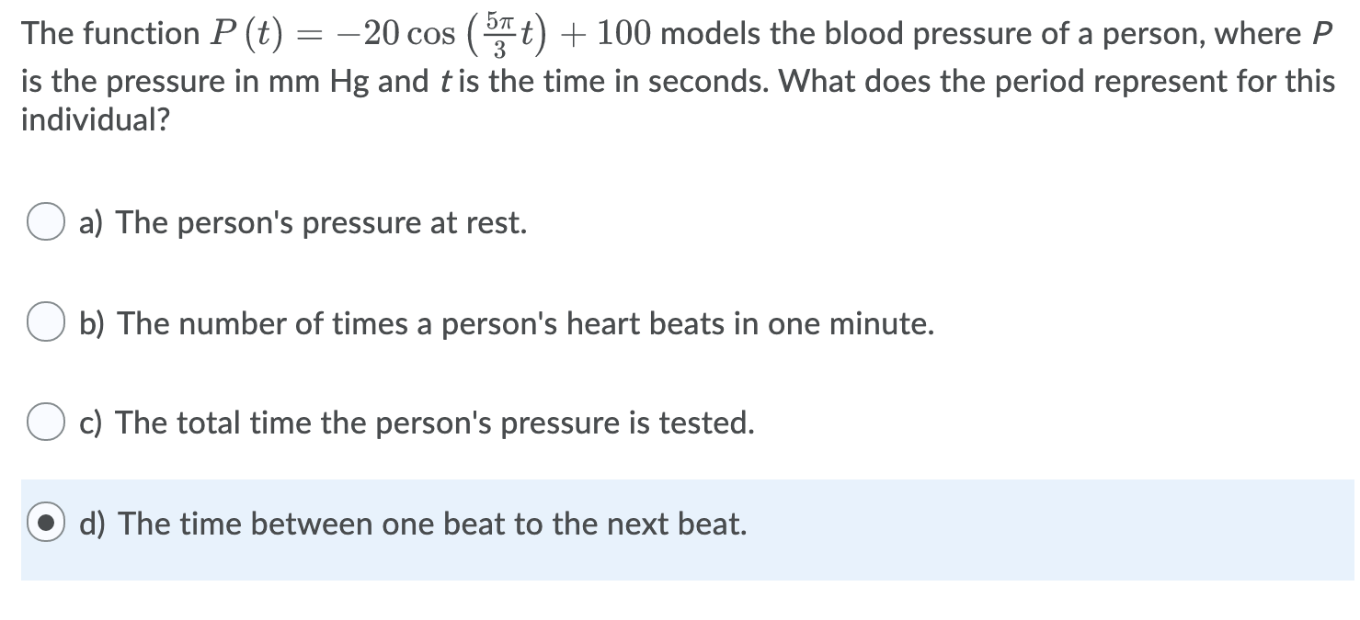Click the label 'a)' of the first answer

tap(91, 221)
